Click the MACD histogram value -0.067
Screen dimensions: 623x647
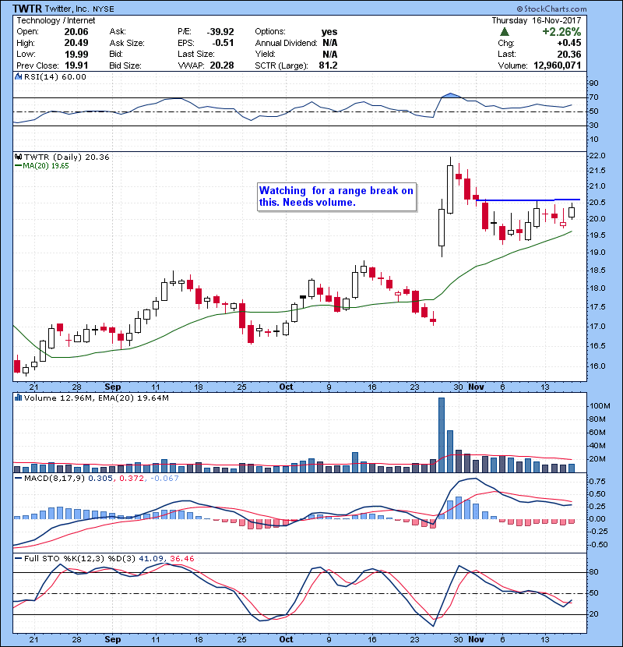point(164,479)
